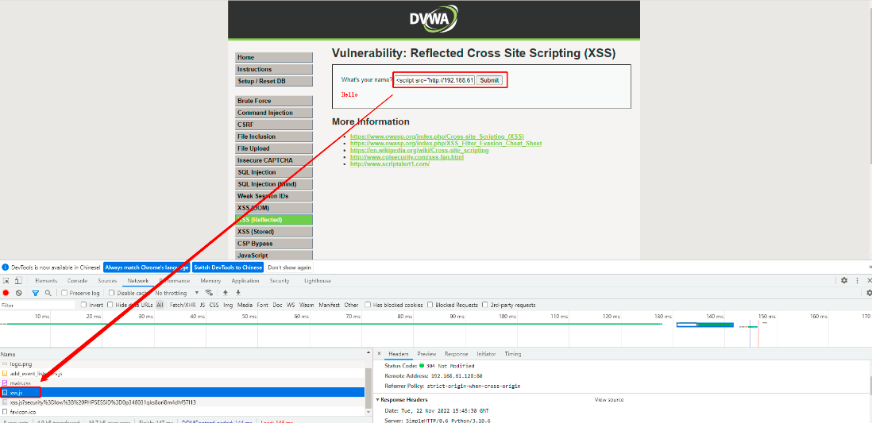Image resolution: width=872 pixels, height=423 pixels.
Task: Open the wikipedia Cross-site scripting link
Action: (419, 150)
